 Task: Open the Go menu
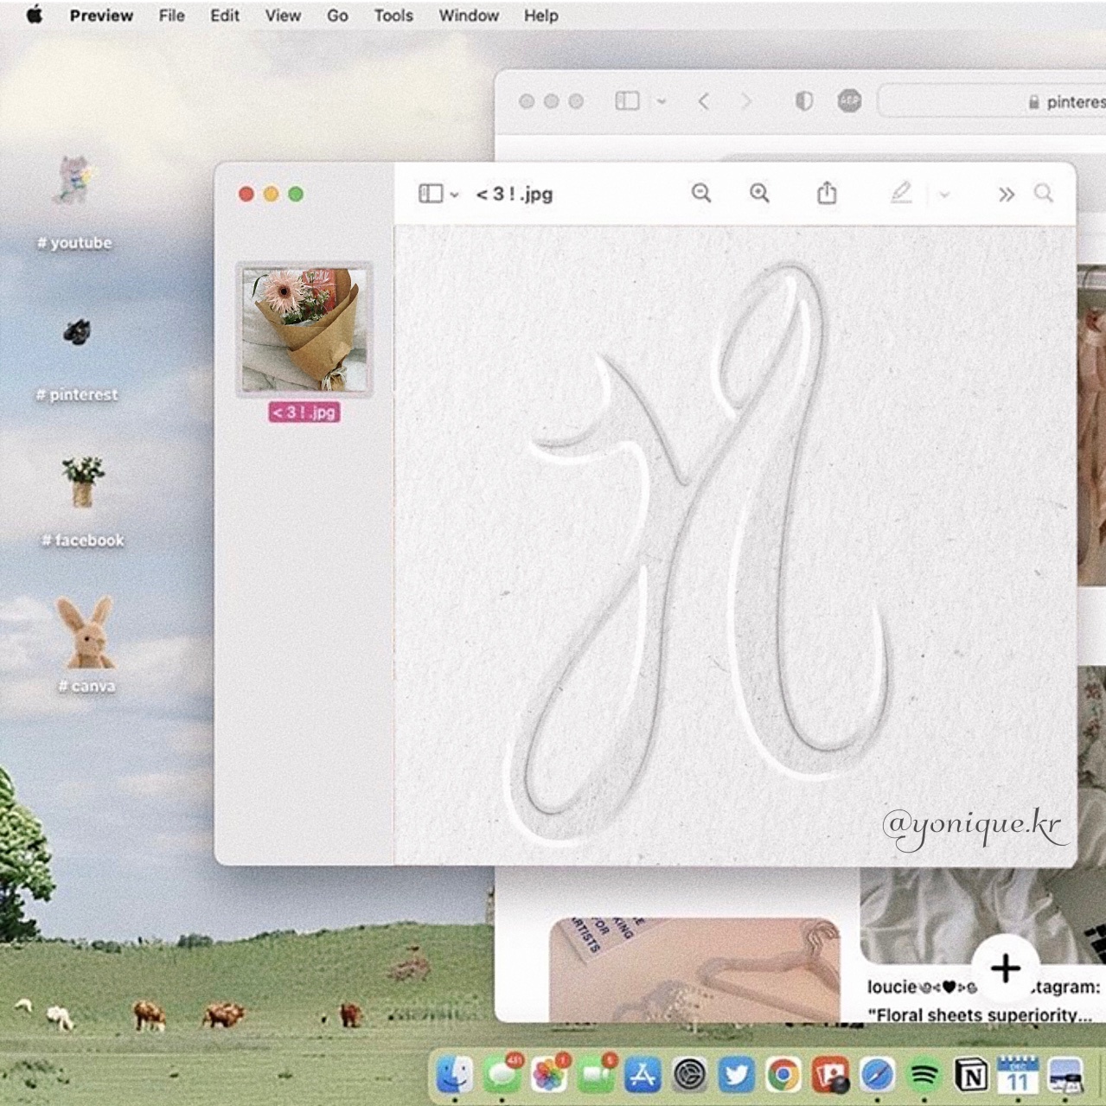337,16
